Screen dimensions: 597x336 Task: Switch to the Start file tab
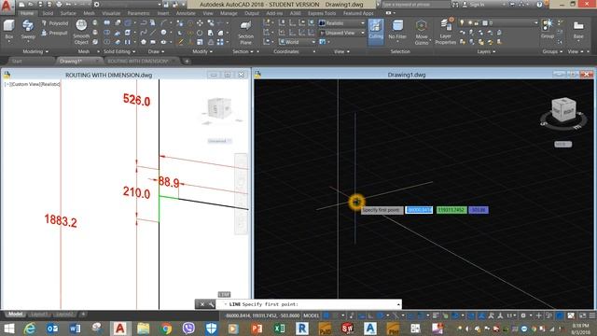click(17, 61)
